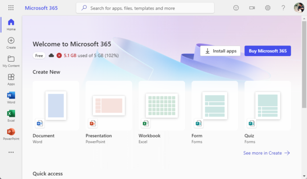Create a new Word Document thumbnail
This screenshot has height=179, width=307.
[56, 105]
